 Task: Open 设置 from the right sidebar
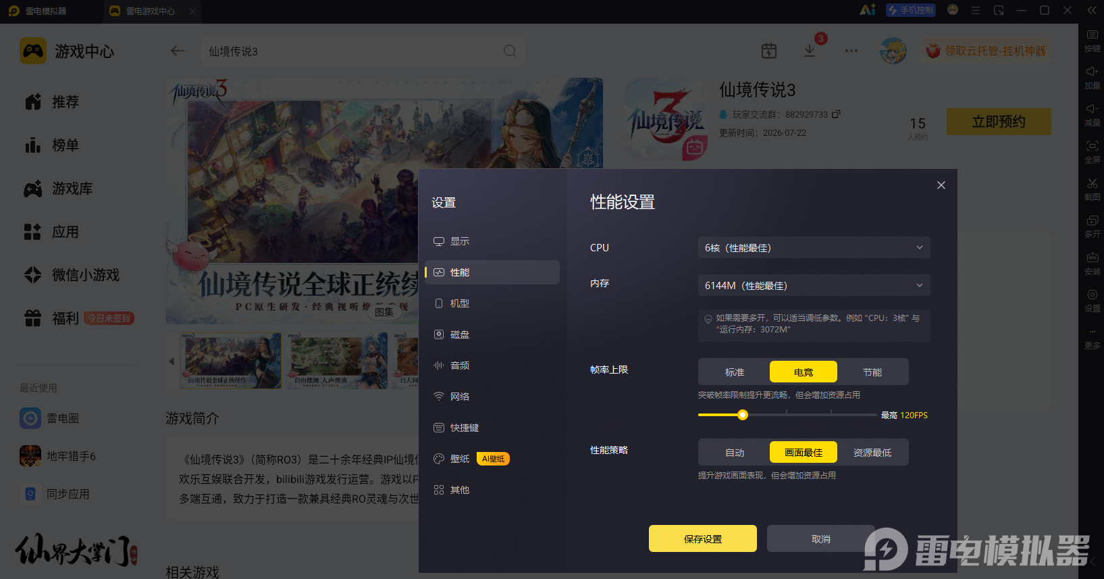[1092, 301]
